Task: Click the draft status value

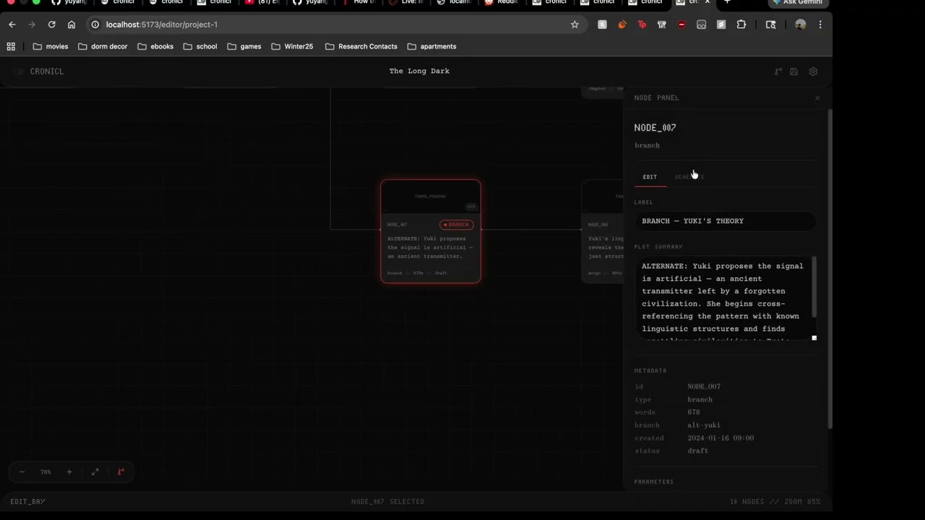Action: [697, 451]
